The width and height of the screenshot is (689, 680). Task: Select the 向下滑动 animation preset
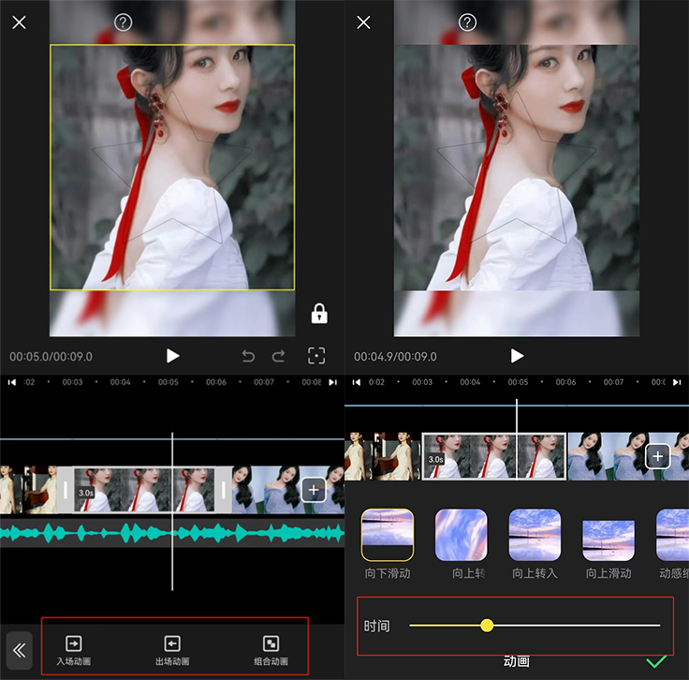click(x=388, y=544)
